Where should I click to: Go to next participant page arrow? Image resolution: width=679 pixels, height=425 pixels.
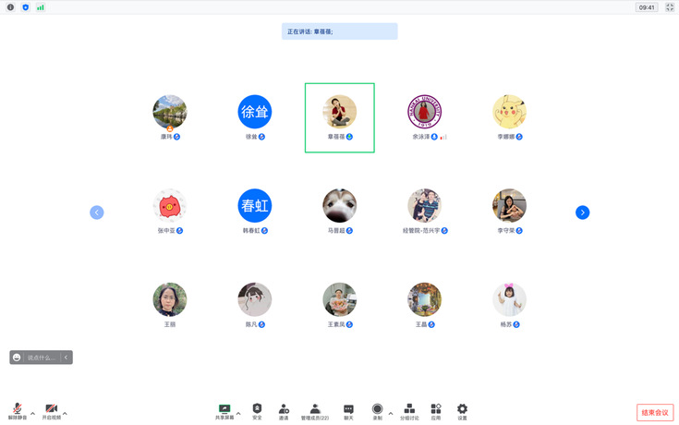tap(582, 212)
